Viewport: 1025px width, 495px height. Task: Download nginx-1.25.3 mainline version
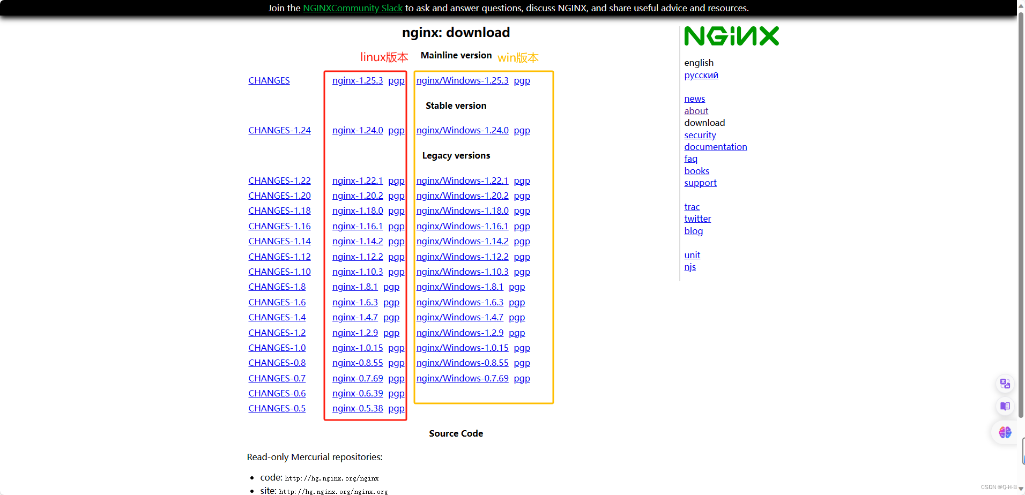pyautogui.click(x=357, y=80)
